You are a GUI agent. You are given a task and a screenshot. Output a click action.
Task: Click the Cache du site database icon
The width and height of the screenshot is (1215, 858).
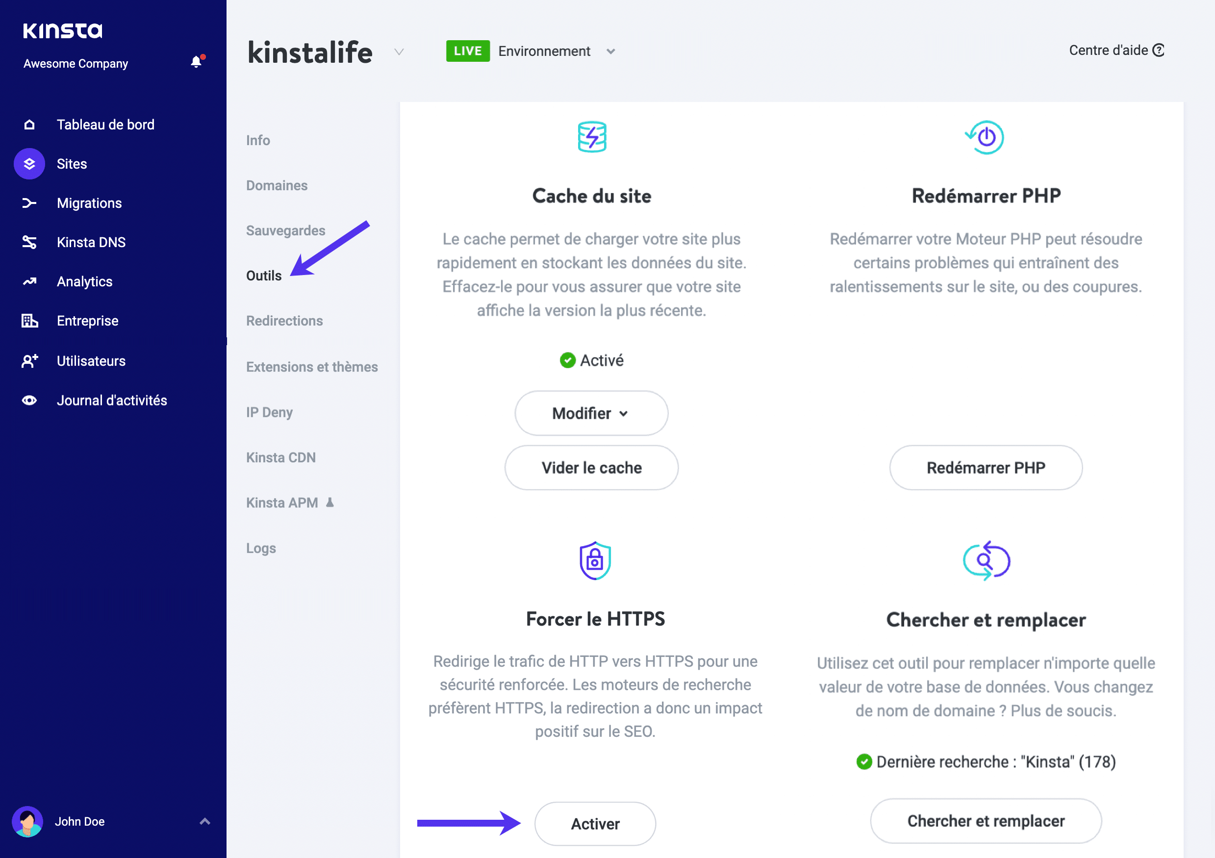592,137
